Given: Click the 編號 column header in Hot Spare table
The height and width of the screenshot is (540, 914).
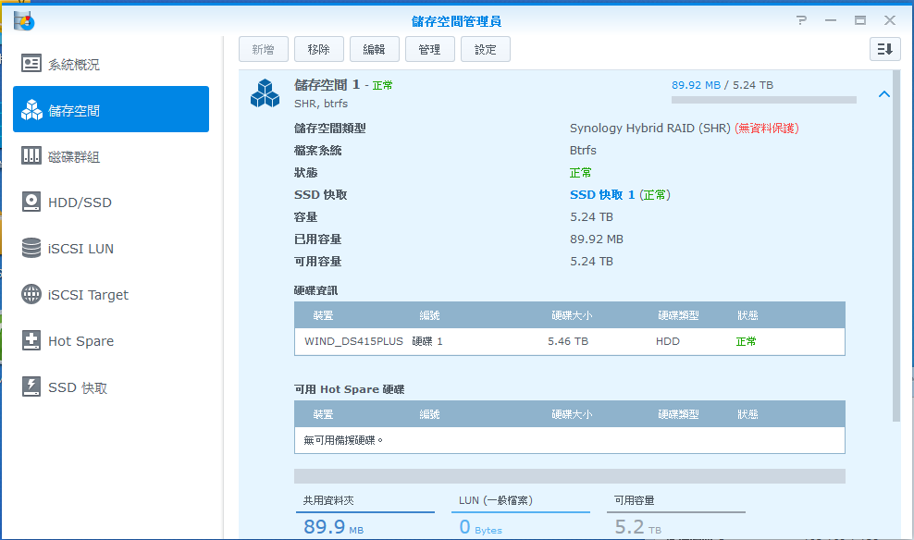Looking at the screenshot, I should [429, 415].
